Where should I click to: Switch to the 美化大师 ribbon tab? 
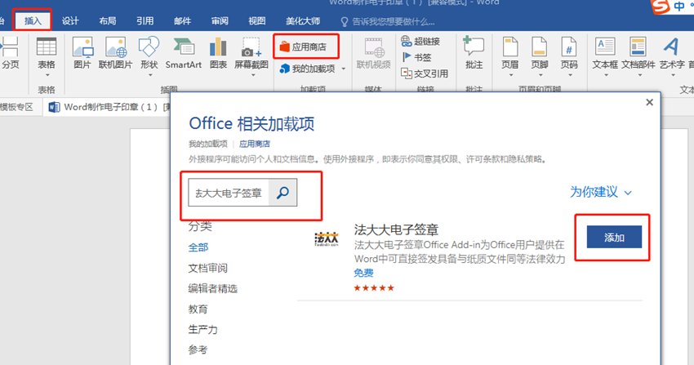303,20
